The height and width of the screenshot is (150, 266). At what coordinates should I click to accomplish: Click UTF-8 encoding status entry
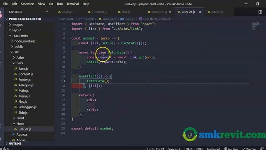[x=188, y=149]
